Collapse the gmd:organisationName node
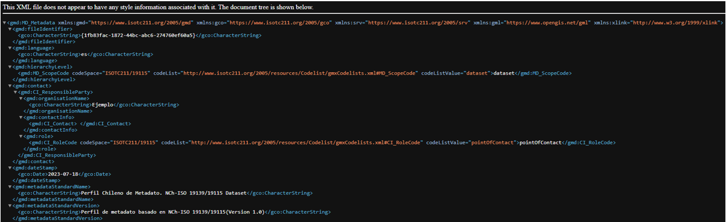The width and height of the screenshot is (726, 222). (x=20, y=98)
